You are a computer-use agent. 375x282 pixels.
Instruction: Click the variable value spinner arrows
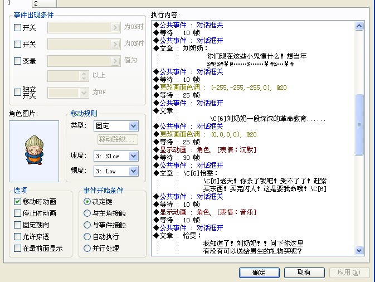pos(84,76)
